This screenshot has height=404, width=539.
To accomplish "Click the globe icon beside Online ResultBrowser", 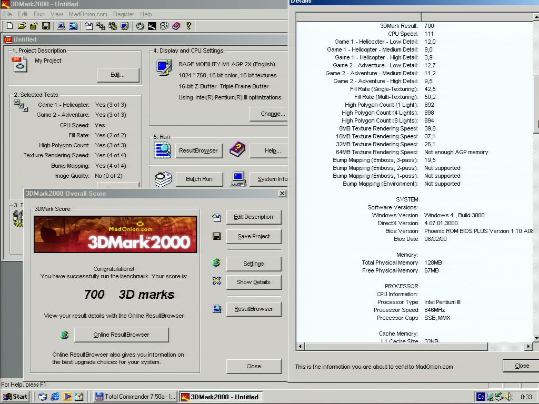I will [x=64, y=335].
